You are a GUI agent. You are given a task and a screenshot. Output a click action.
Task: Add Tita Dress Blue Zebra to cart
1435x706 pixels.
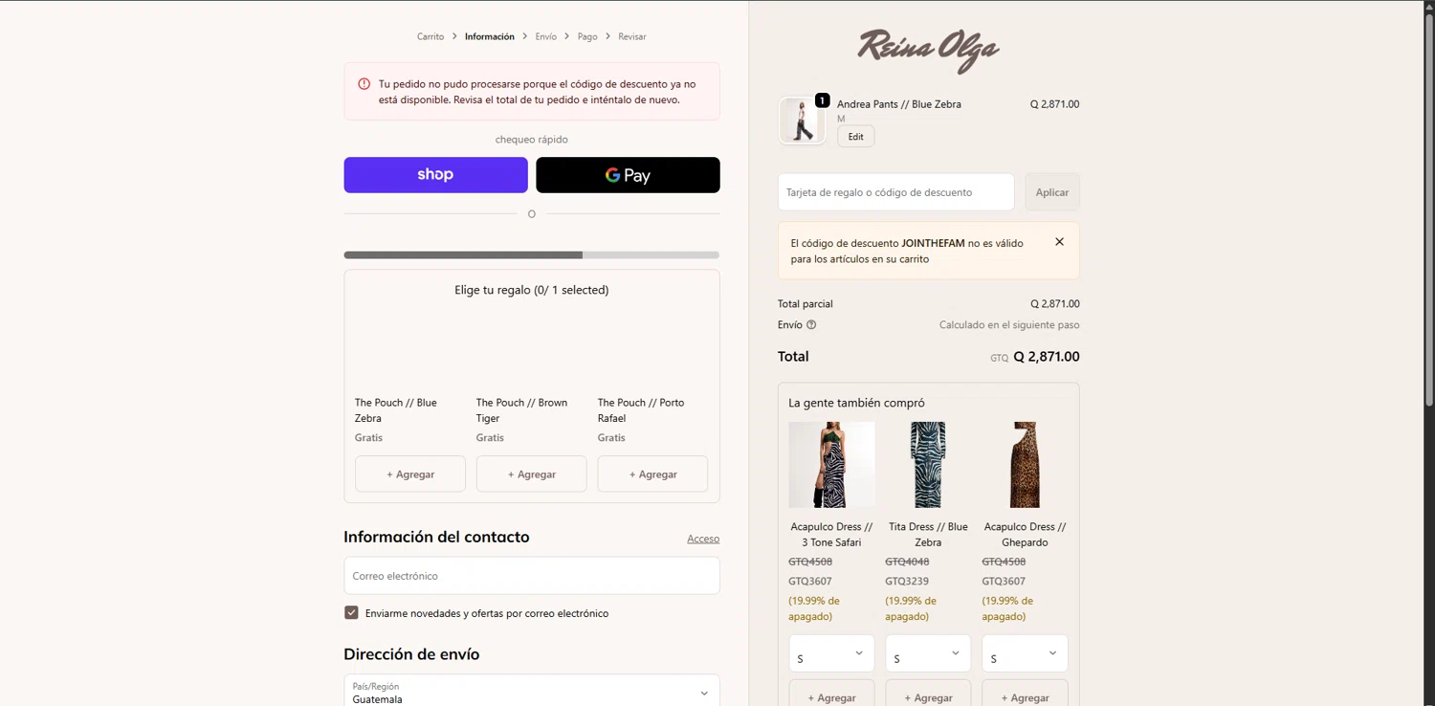tap(928, 695)
